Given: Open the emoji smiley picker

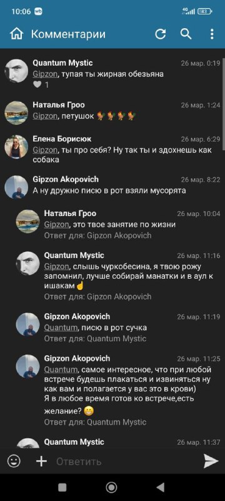Looking at the screenshot, I should click(14, 461).
